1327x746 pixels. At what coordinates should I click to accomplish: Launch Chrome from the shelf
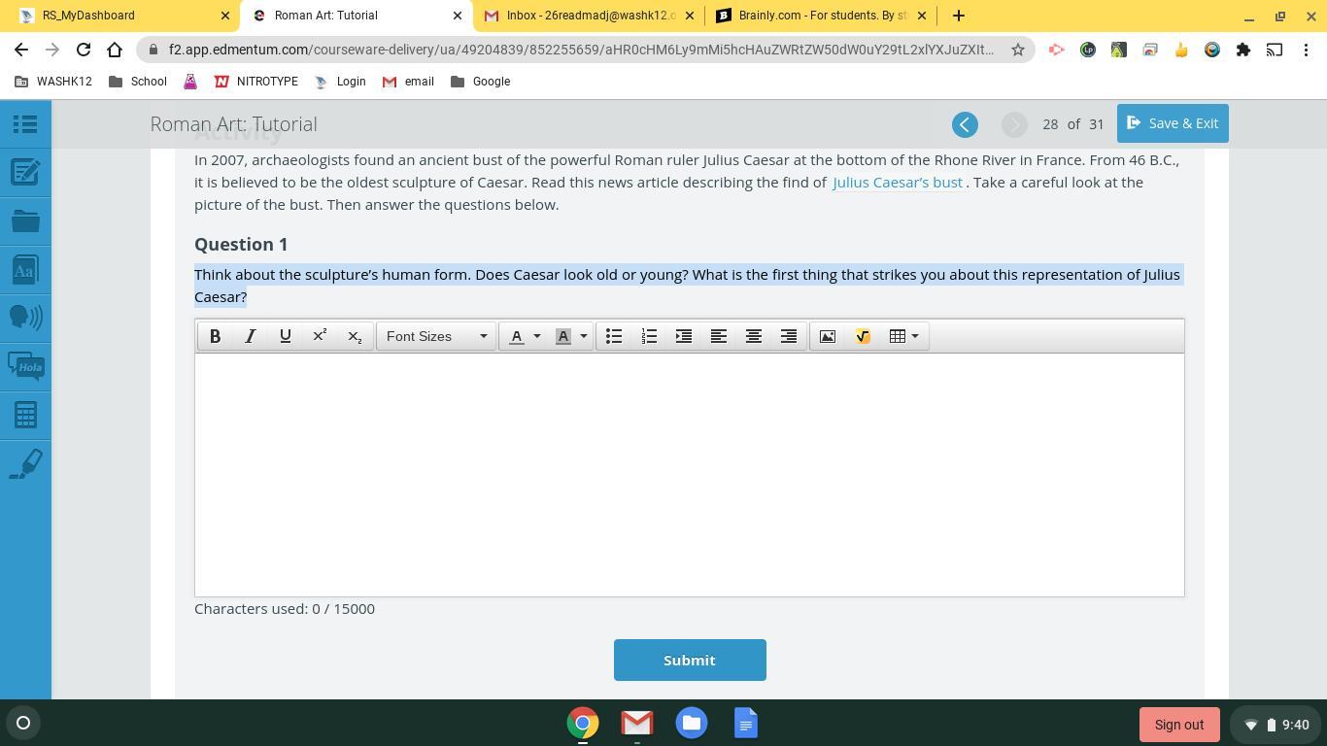pyautogui.click(x=583, y=723)
